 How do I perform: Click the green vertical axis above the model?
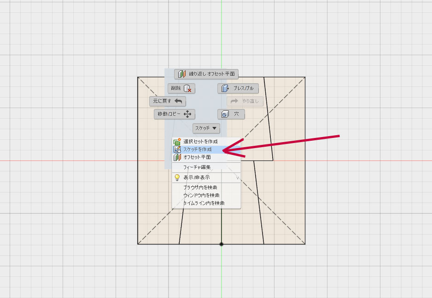[222, 37]
